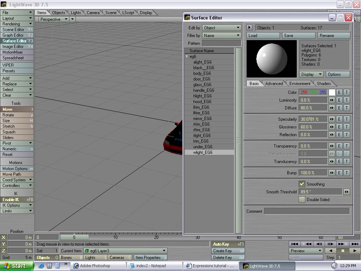This screenshot has width=361, height=271.
Task: Open Item Properties
Action: tap(150, 257)
